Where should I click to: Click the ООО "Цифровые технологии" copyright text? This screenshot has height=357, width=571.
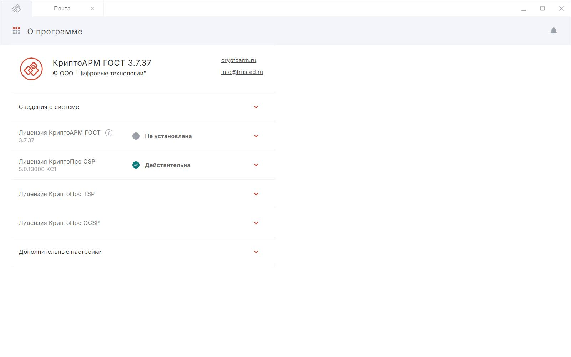pyautogui.click(x=100, y=74)
